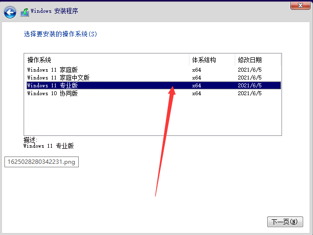The height and width of the screenshot is (235, 313).
Task: Click the 修改日期 column header
Action: pos(250,60)
